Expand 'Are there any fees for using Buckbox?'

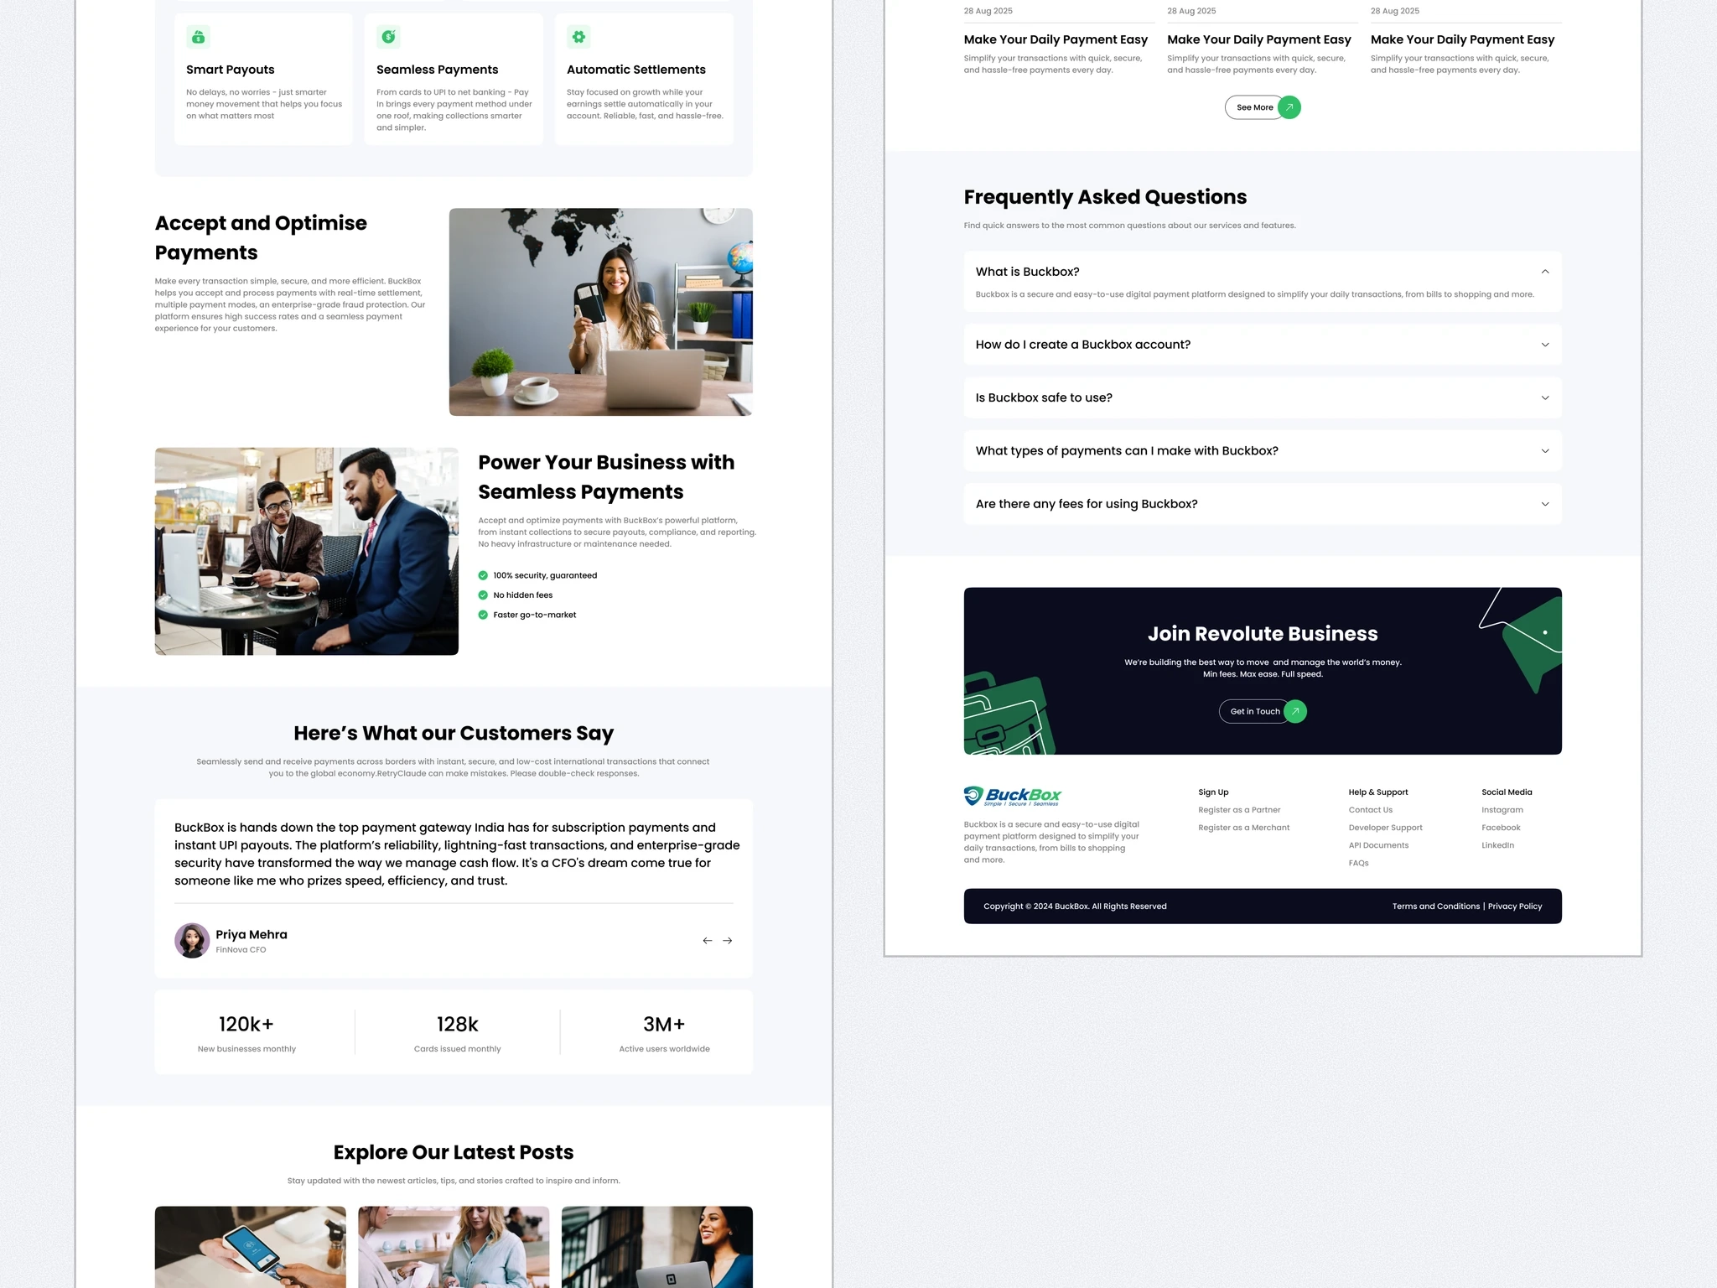1544,504
